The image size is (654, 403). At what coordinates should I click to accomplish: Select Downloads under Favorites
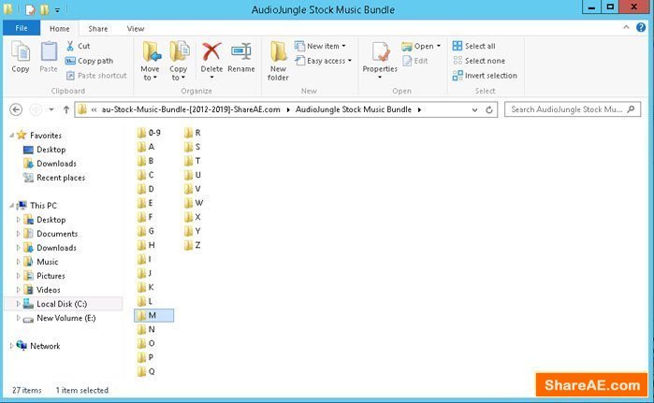pos(56,164)
